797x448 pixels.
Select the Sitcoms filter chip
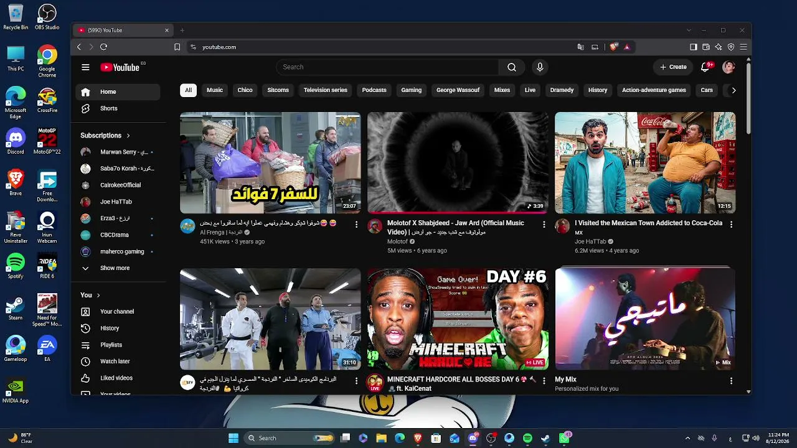(278, 90)
